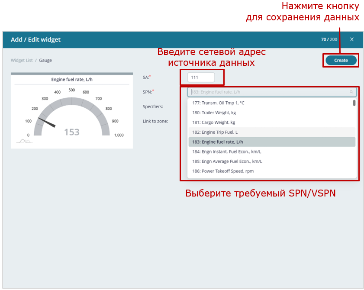
Task: Select 182: Engine Trip Fuel, L
Action: coord(215,132)
